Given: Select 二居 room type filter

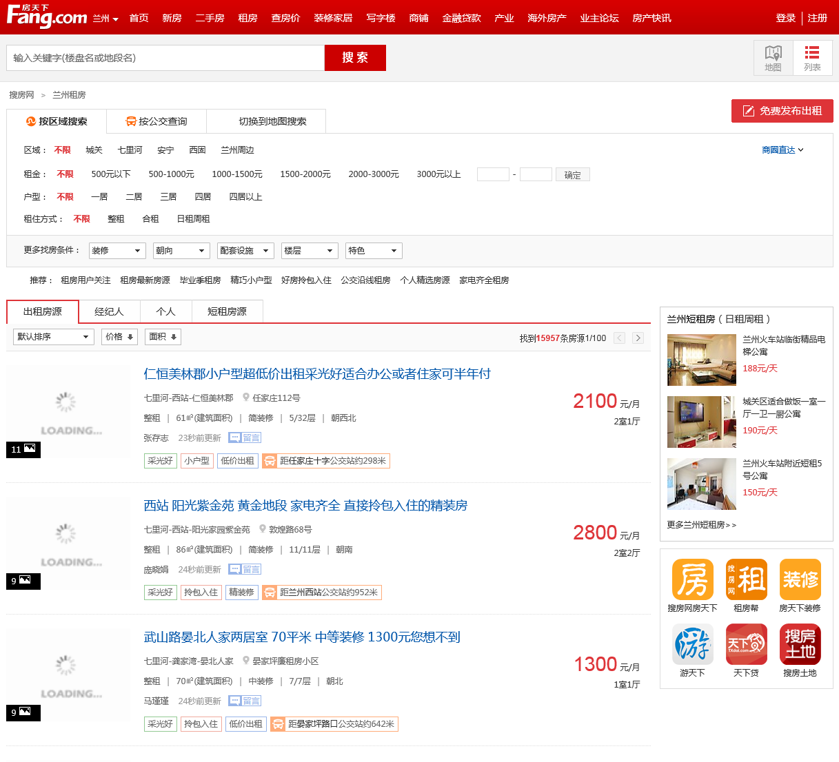Looking at the screenshot, I should click(x=134, y=197).
